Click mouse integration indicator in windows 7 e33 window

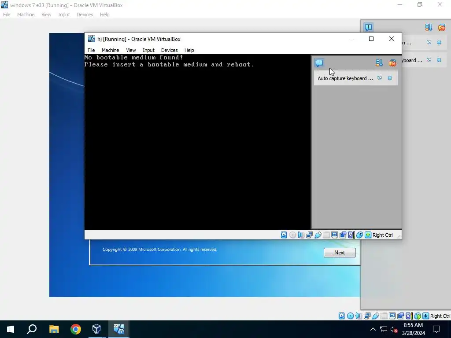coord(418,316)
